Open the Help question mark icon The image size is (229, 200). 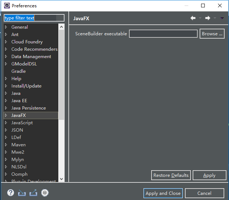point(11,193)
